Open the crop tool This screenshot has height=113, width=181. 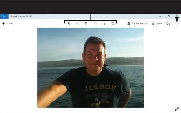pos(113,23)
